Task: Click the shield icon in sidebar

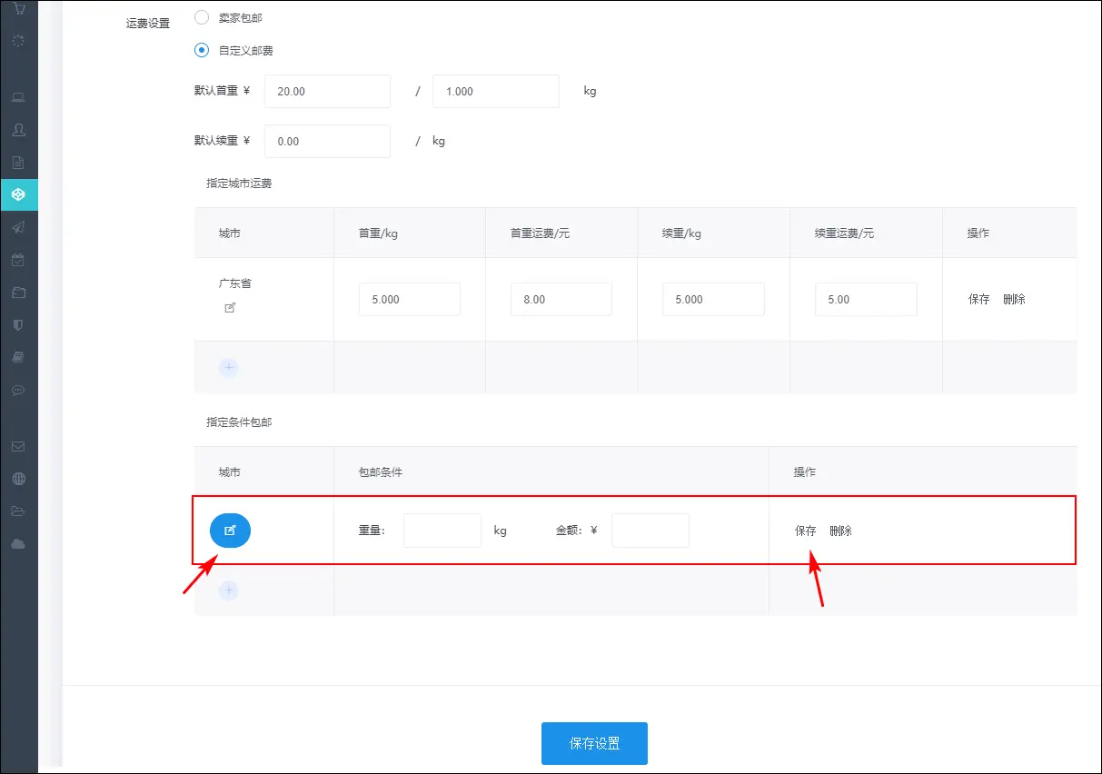Action: coord(18,324)
